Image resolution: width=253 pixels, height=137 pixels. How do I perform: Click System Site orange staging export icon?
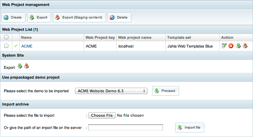tap(27, 66)
